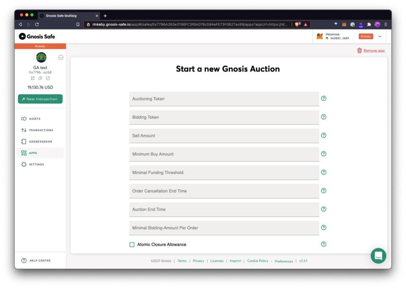Reload the page

tap(37, 25)
